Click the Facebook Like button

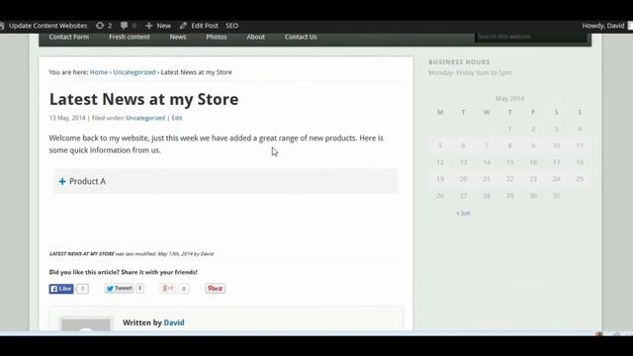tap(61, 289)
